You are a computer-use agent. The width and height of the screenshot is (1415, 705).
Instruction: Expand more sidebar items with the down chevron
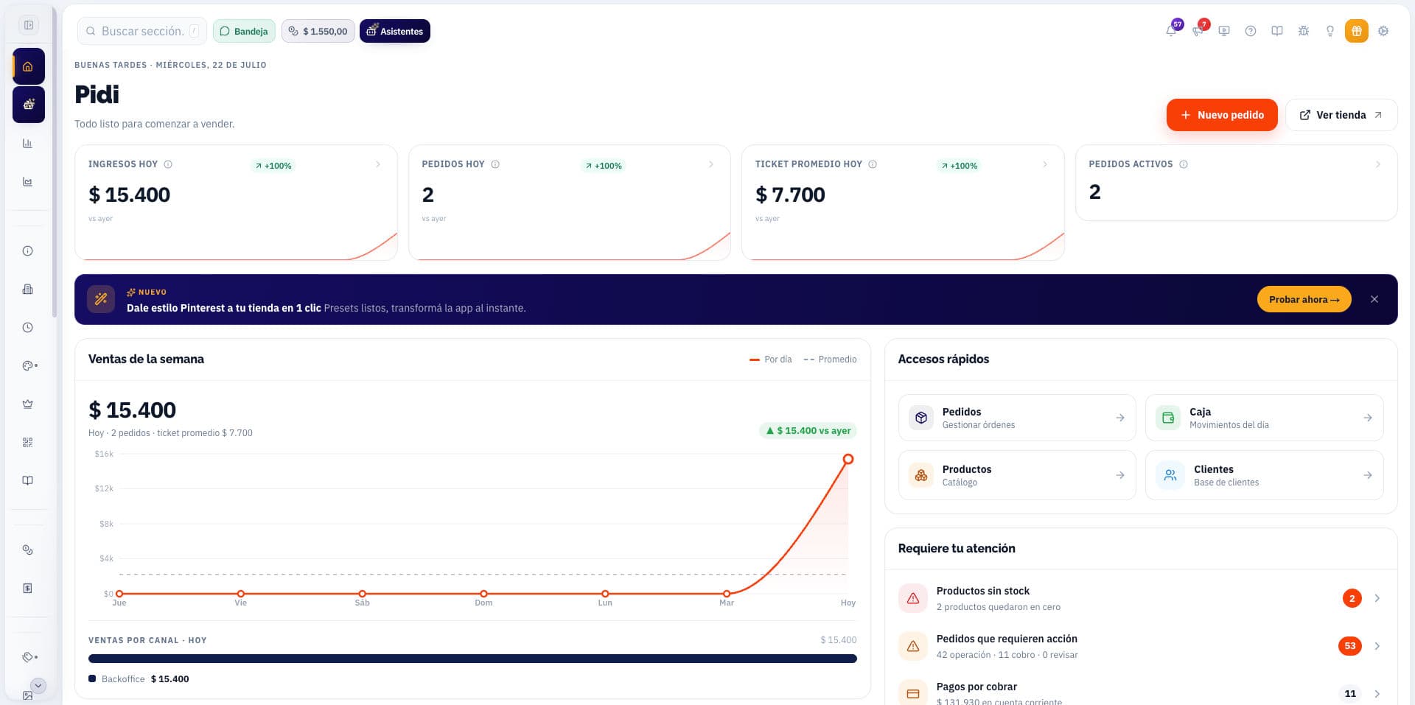(x=38, y=686)
